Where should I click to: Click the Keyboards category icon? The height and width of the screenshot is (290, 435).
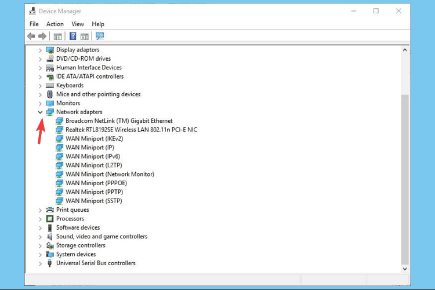point(50,85)
